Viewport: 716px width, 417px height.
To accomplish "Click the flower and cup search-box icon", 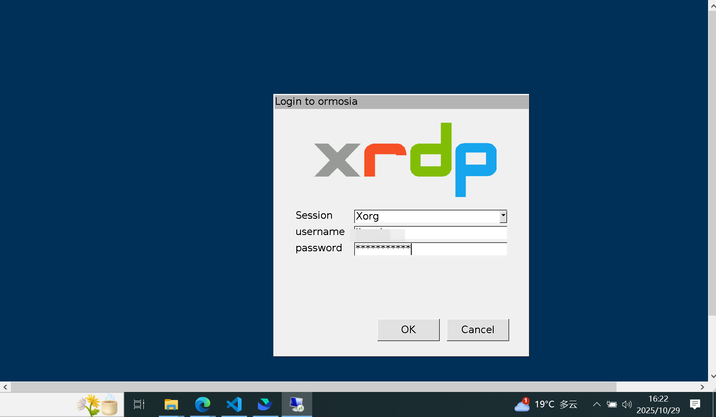I will coord(97,404).
